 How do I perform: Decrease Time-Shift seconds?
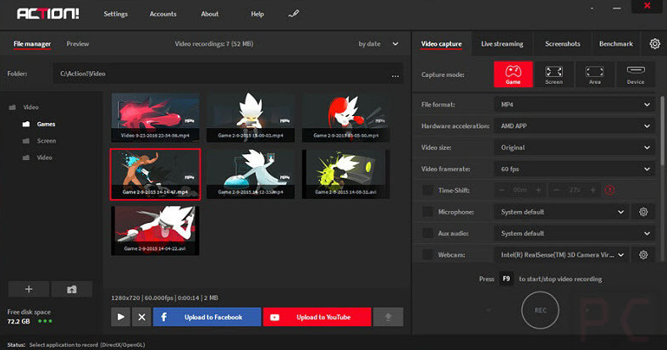click(556, 190)
